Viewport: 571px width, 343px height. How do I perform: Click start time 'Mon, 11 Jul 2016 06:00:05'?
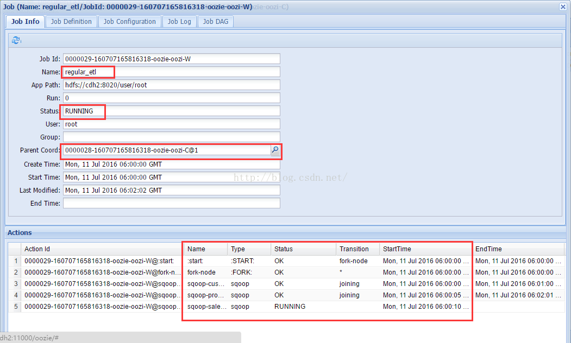[426, 295]
